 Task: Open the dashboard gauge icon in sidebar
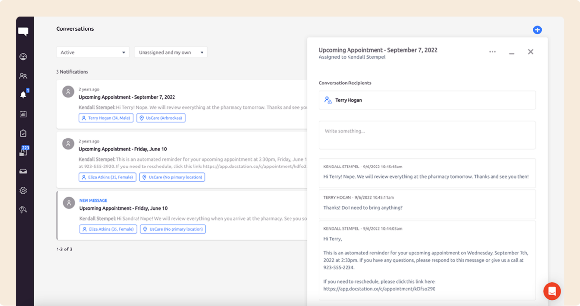(23, 57)
